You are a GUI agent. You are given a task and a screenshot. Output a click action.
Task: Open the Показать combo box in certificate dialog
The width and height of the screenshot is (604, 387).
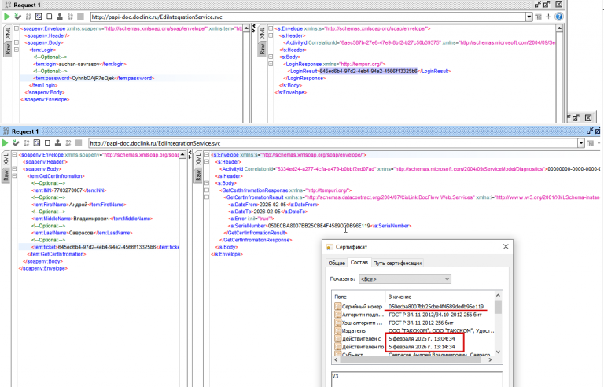405,278
